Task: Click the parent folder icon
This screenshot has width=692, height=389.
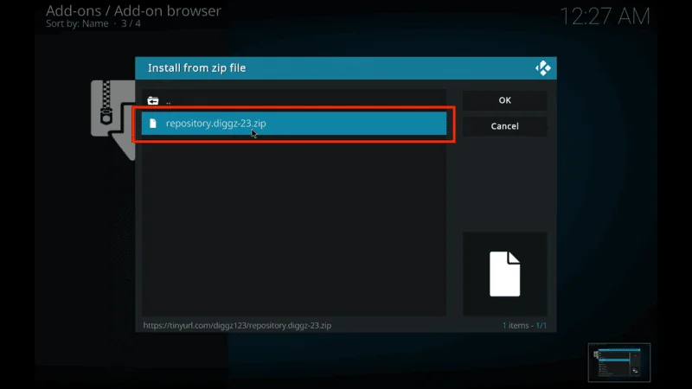Action: tap(153, 100)
